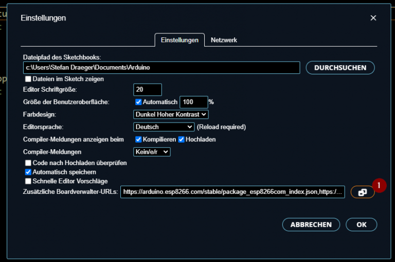
Task: Open the Compiler-Meldungen level dropdown
Action: point(151,152)
